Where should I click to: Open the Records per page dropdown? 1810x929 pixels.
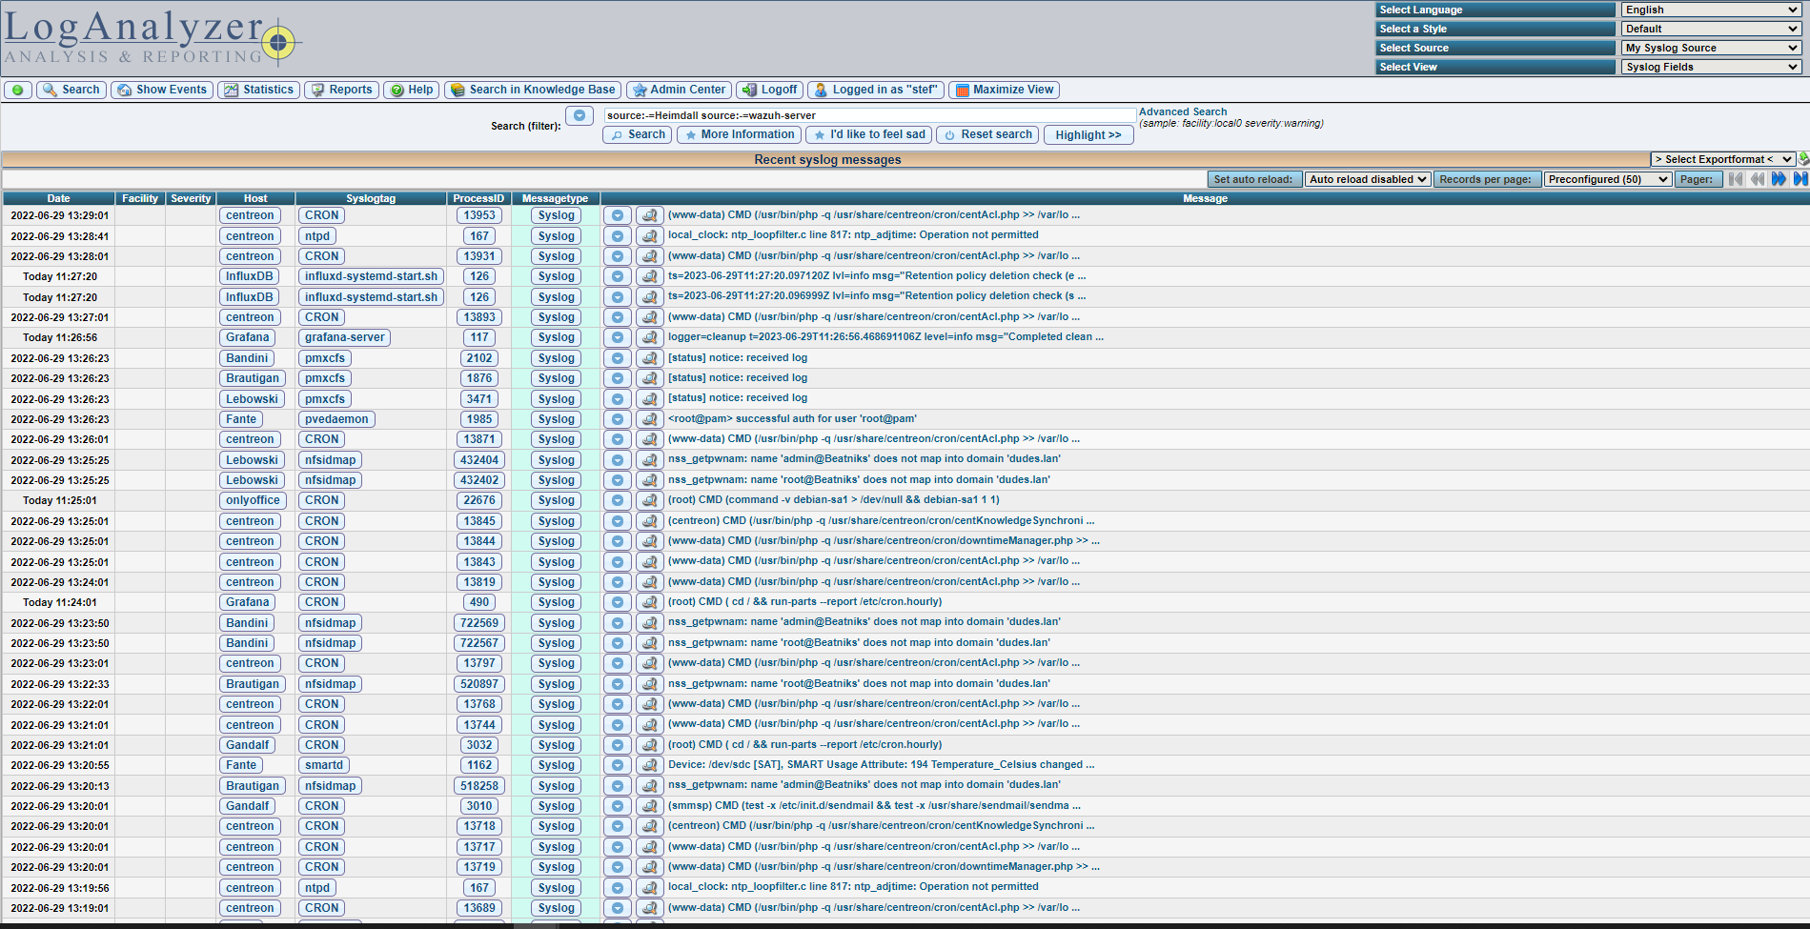click(x=1608, y=179)
